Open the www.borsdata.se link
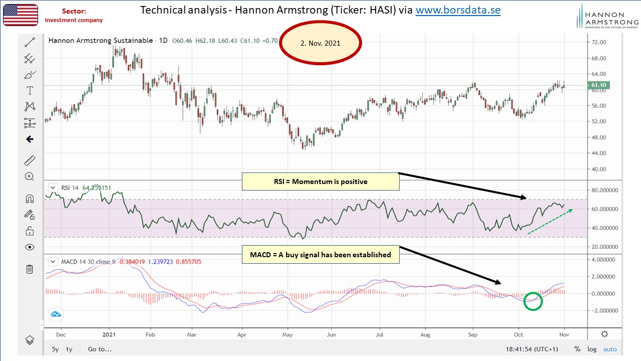The height and width of the screenshot is (361, 641). tap(458, 10)
